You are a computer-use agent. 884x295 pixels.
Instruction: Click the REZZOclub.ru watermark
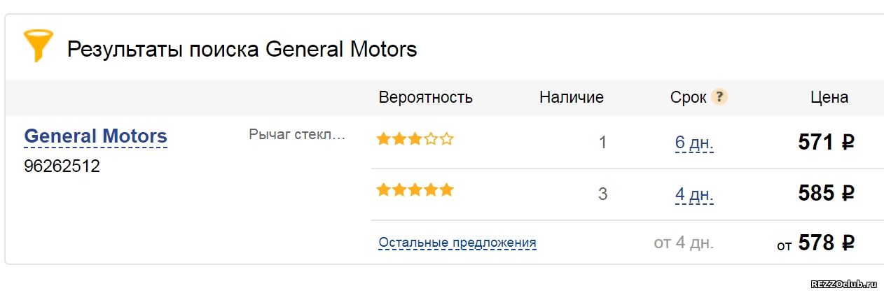pos(843,285)
